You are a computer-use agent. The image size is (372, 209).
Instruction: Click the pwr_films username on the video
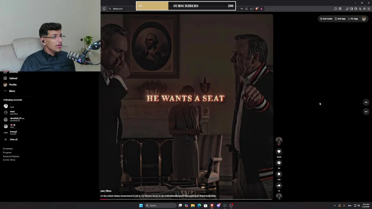pos(106,191)
